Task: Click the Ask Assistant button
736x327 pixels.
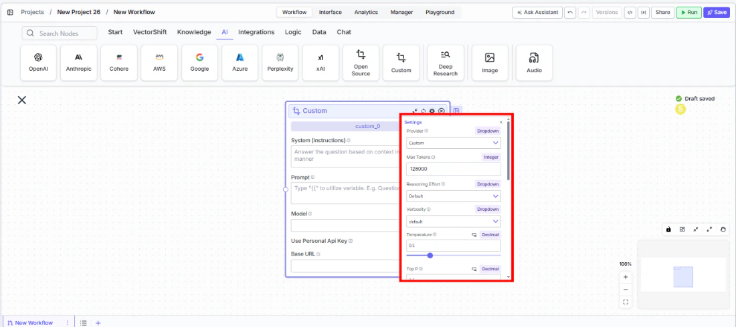Action: [537, 13]
